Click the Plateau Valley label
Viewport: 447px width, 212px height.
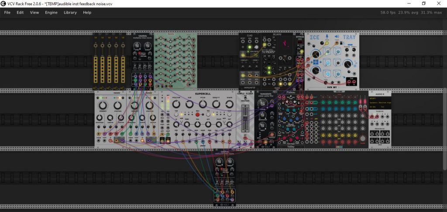point(290,147)
